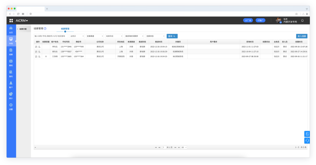This screenshot has height=165, width=316.
Task: Open the gear settings icon in sidebar
Action: click(x=11, y=105)
